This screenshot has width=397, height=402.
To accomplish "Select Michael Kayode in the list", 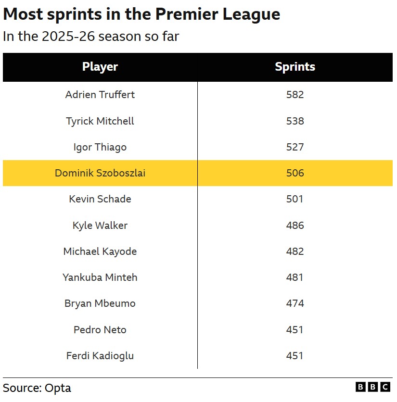I will coord(100,251).
